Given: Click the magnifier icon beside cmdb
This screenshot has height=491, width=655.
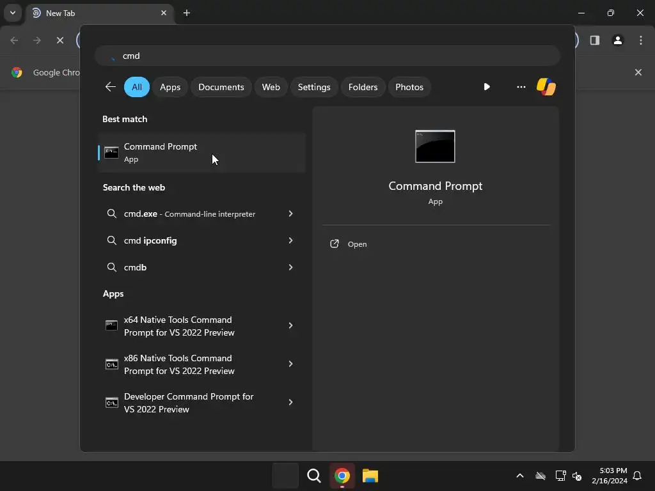Looking at the screenshot, I should pyautogui.click(x=111, y=267).
